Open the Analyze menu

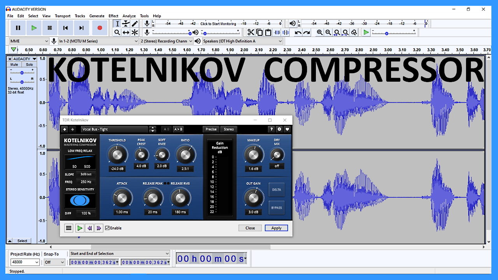click(x=129, y=16)
